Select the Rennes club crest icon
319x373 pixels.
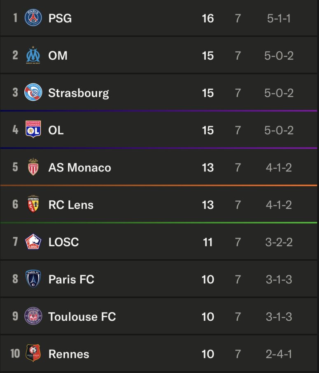pos(33,354)
